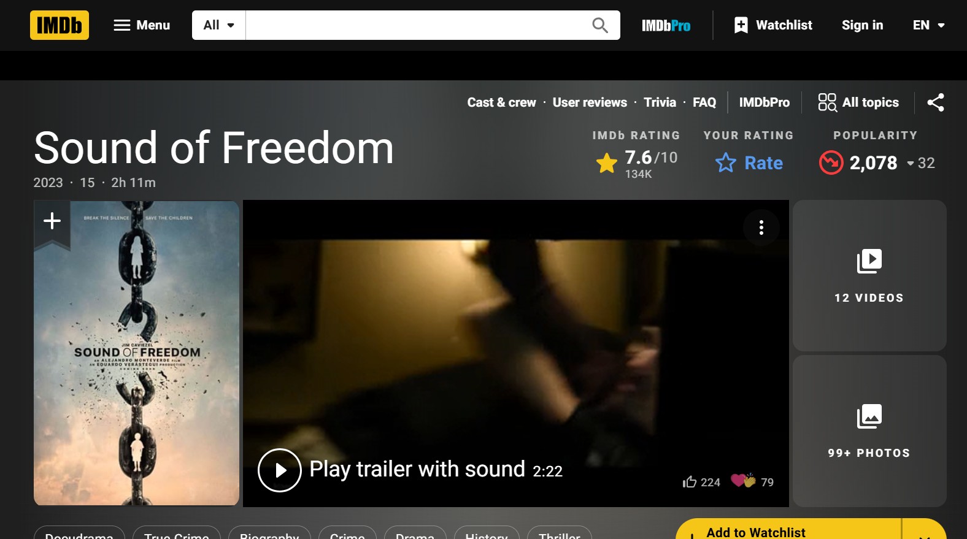Click the magnifying glass search icon

click(x=600, y=25)
